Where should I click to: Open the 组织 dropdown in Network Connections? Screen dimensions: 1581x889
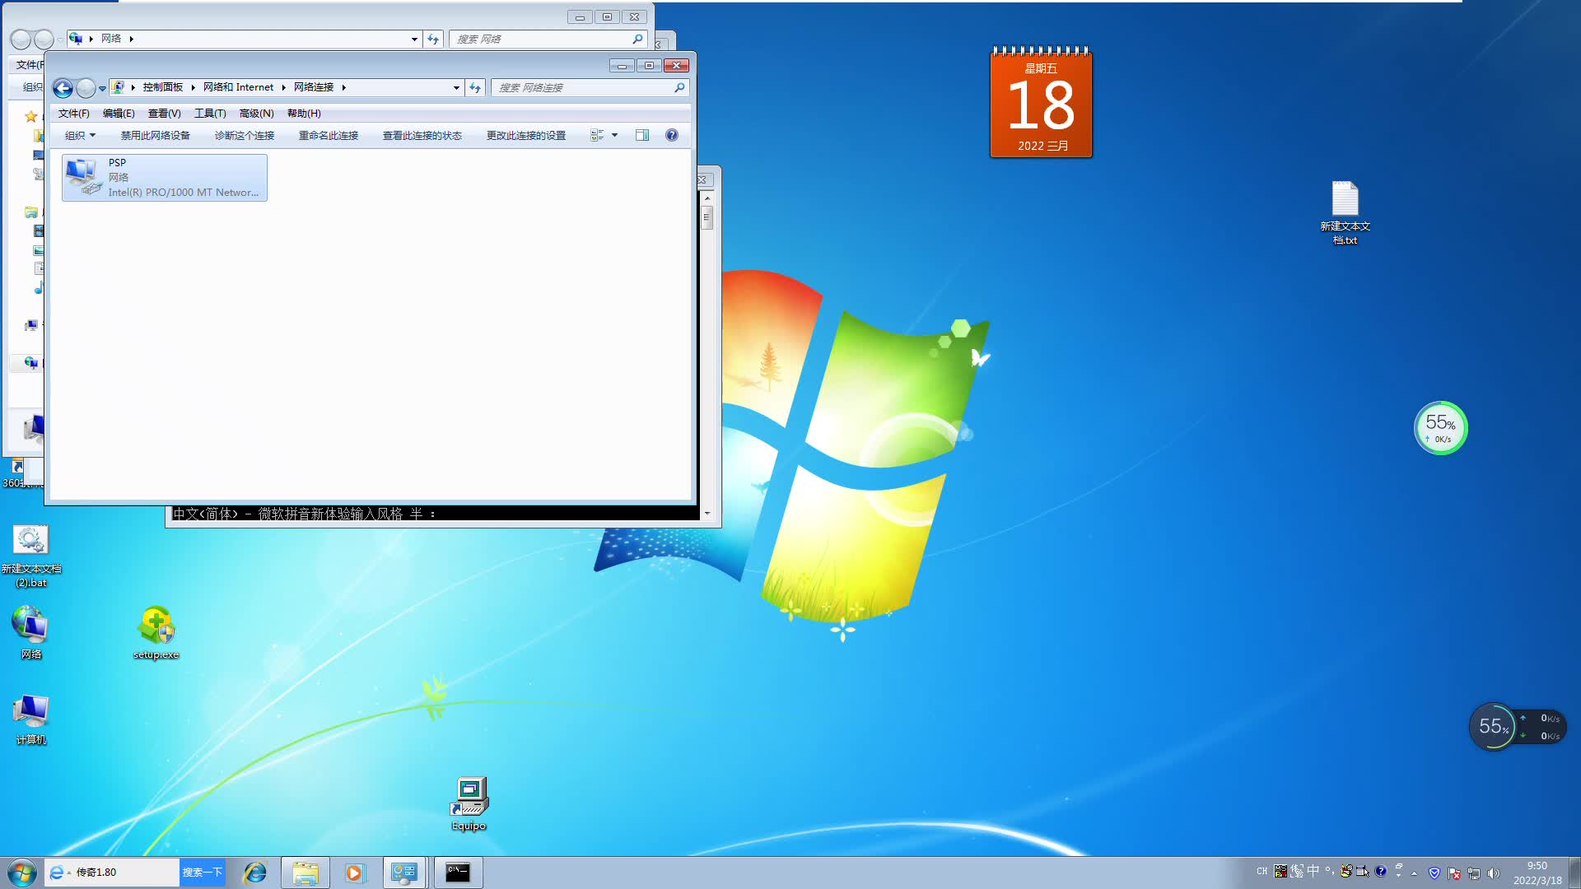tap(80, 136)
